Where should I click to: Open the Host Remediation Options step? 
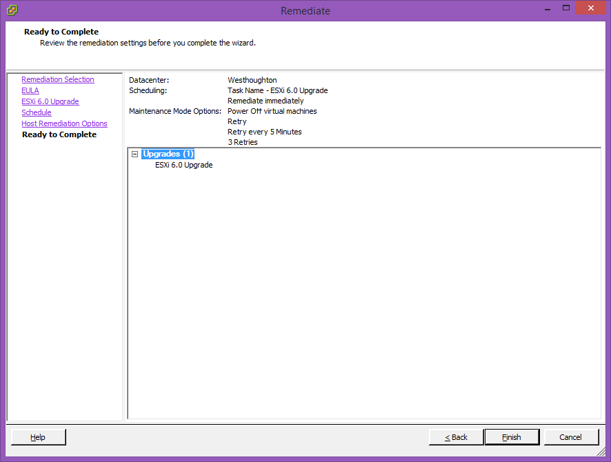coord(64,123)
